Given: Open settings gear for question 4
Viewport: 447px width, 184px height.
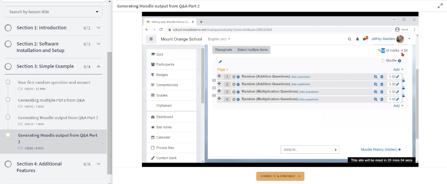Looking at the screenshot, I should (238, 99).
